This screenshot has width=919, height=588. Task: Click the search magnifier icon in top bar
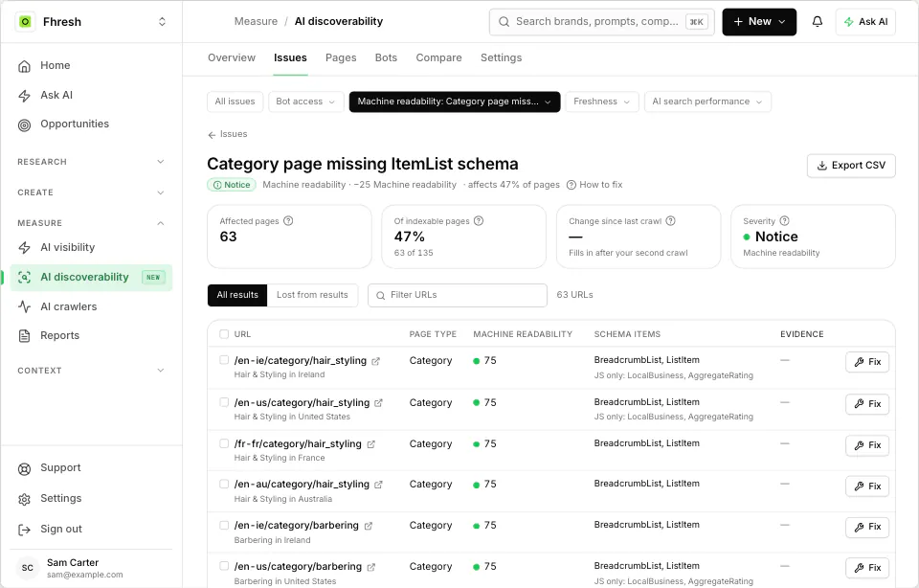[x=504, y=22]
